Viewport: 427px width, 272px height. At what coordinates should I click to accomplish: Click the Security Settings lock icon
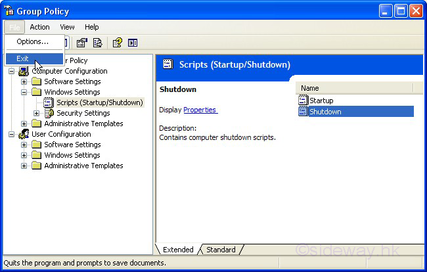pyautogui.click(x=49, y=113)
